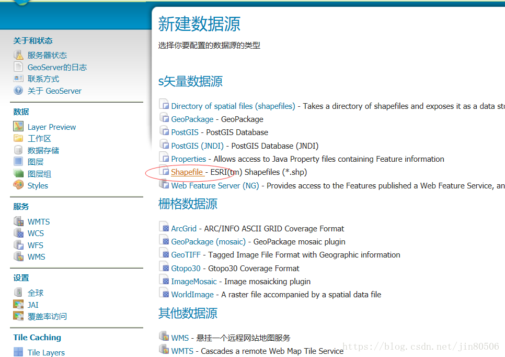Open WMS service settings in sidebar
The height and width of the screenshot is (357, 505).
pos(37,257)
